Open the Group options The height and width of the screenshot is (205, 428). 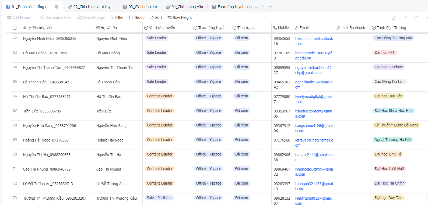pos(137,17)
